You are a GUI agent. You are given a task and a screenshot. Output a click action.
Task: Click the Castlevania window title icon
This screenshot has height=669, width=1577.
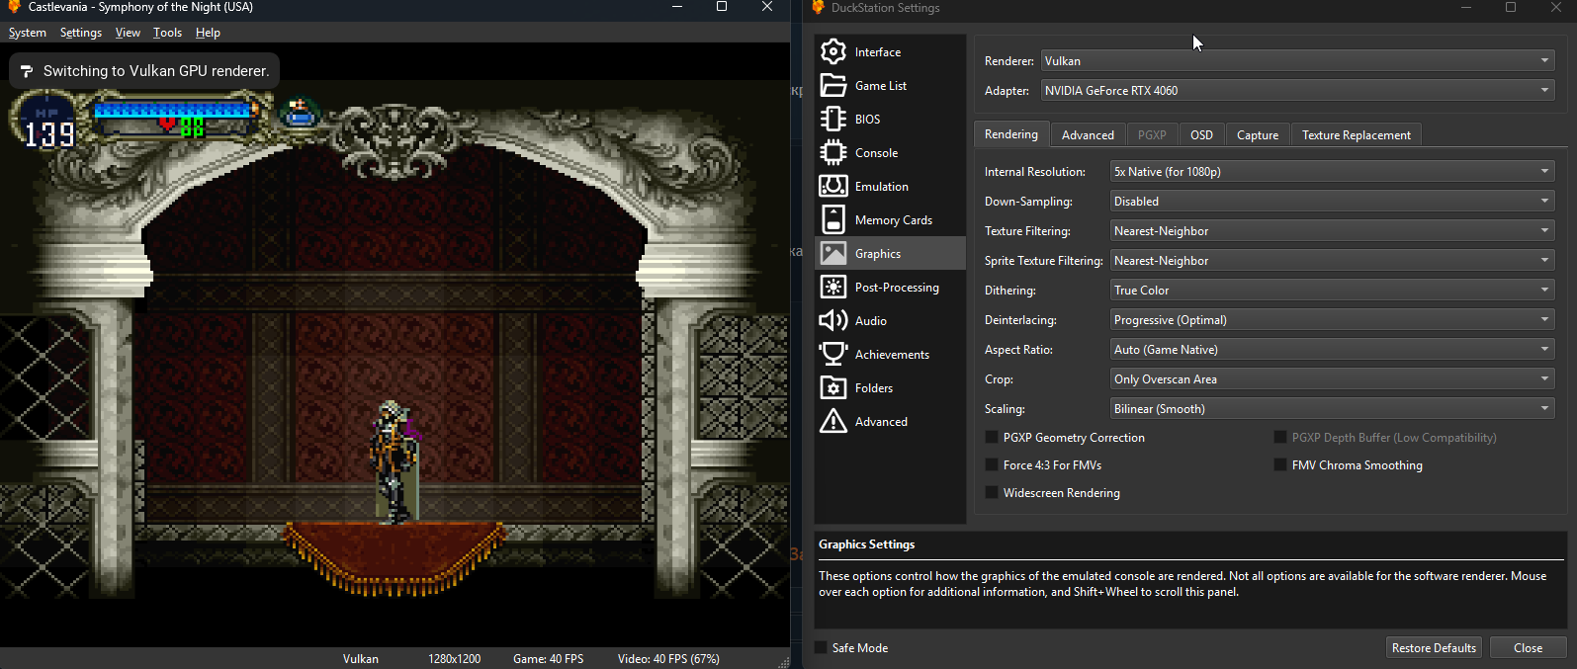click(14, 7)
